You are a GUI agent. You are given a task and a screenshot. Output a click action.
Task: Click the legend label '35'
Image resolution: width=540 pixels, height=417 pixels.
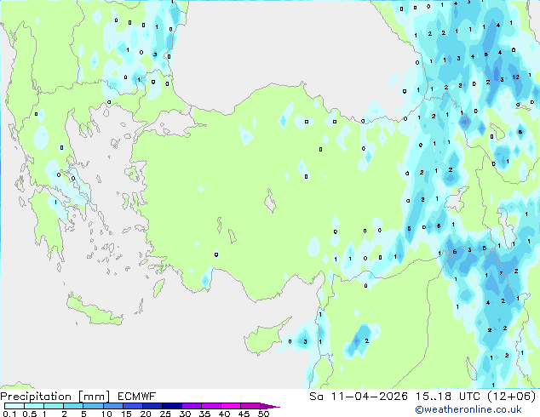204,414
